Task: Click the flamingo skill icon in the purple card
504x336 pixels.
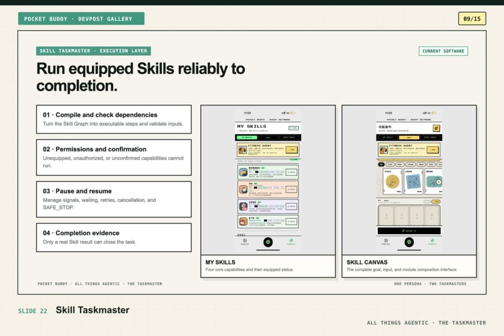Action: (x=243, y=206)
